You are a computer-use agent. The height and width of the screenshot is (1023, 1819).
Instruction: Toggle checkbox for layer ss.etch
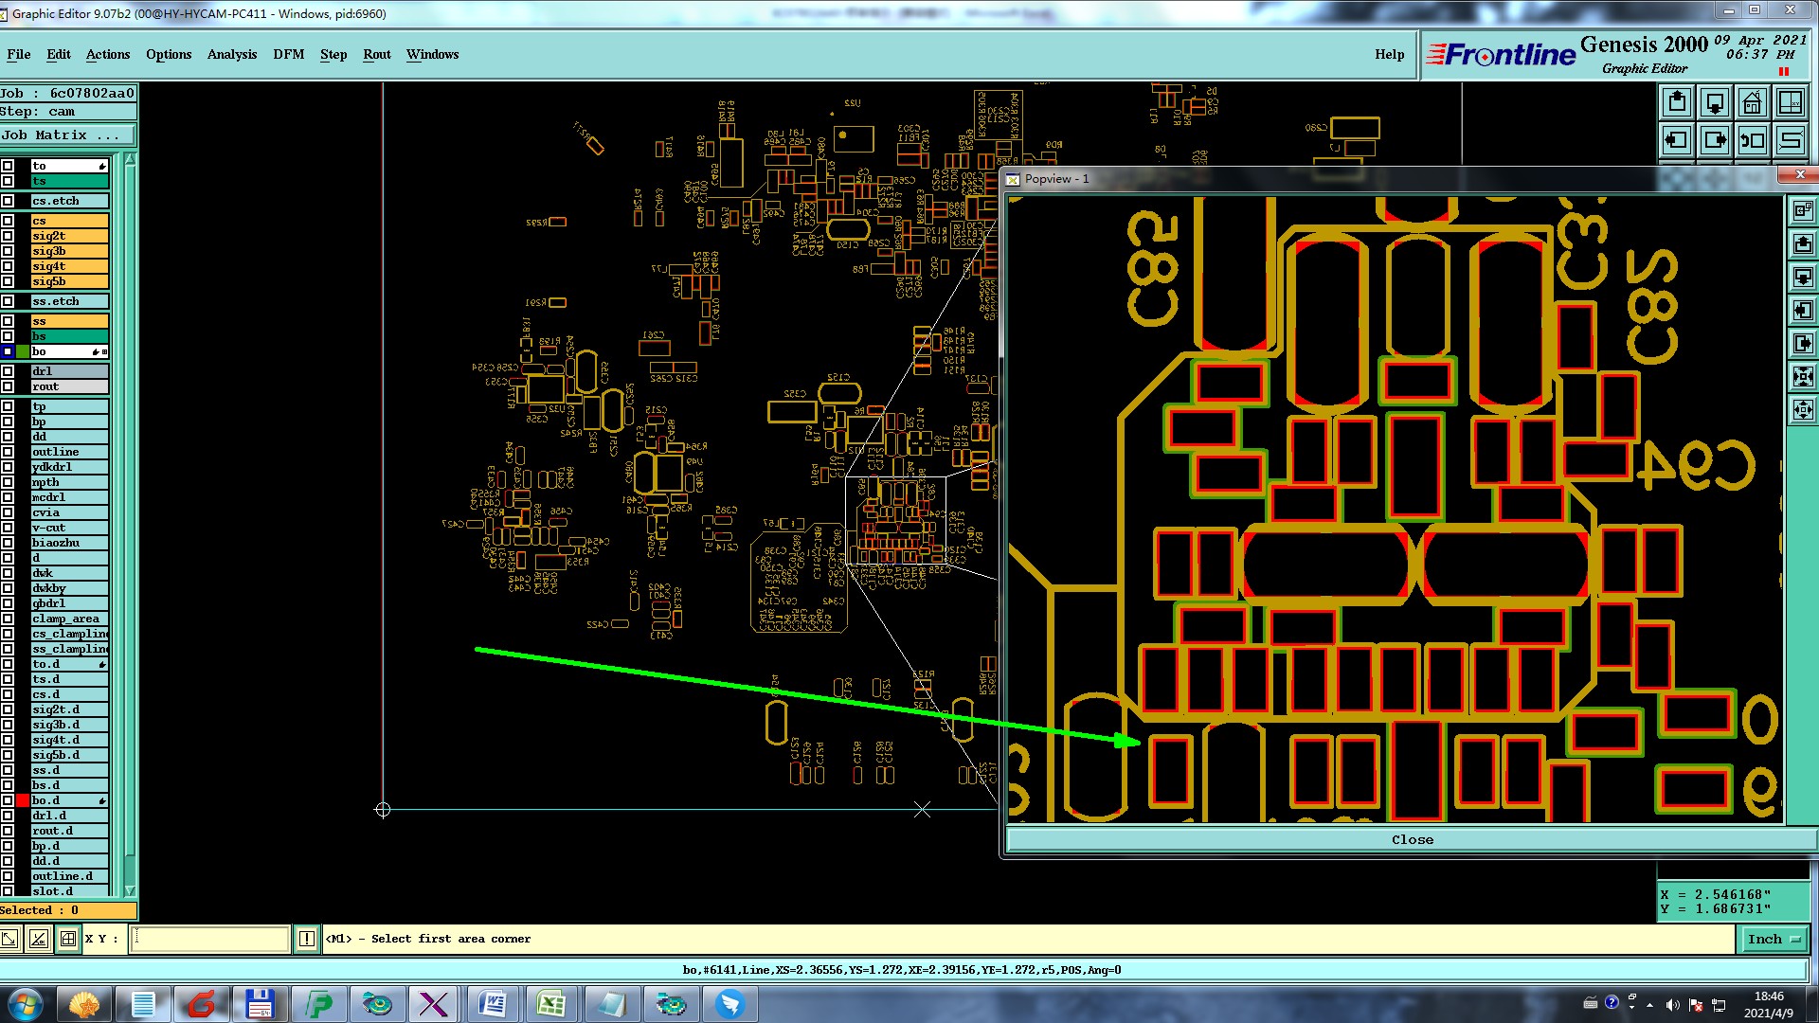pos(8,301)
